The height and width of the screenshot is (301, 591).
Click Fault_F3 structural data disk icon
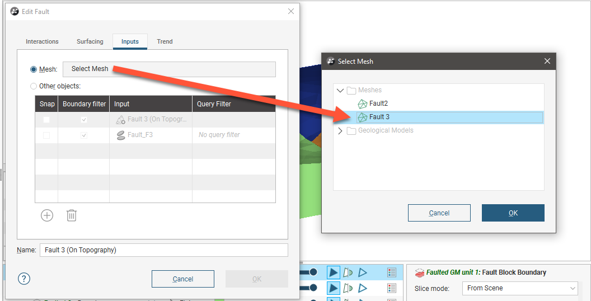[121, 135]
